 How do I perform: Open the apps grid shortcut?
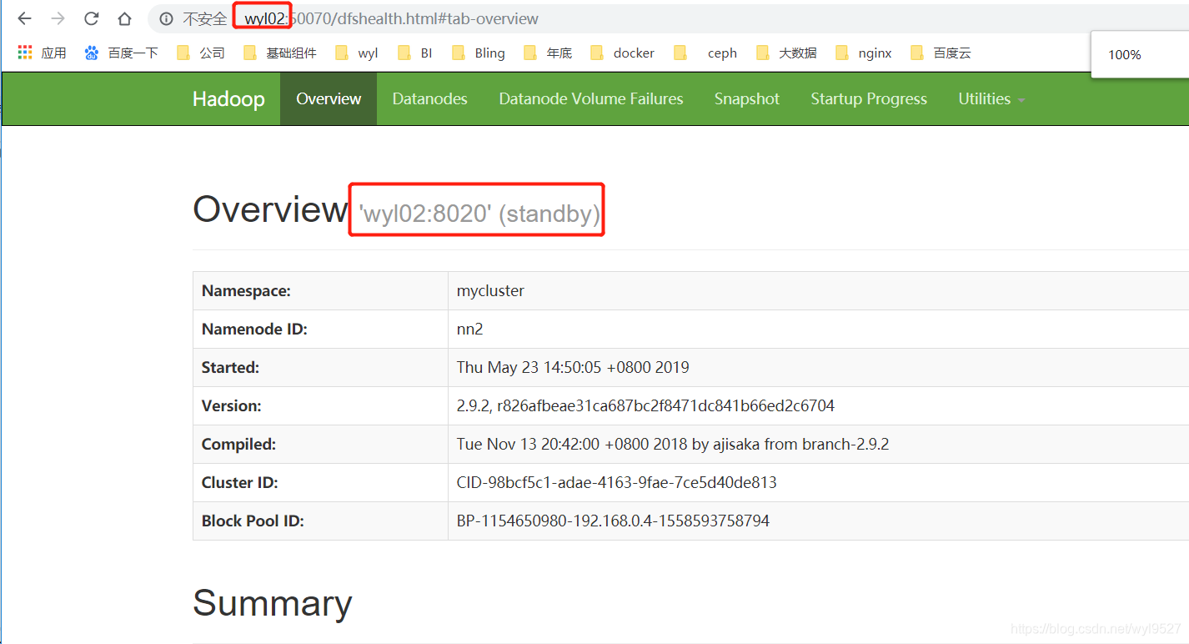(42, 53)
